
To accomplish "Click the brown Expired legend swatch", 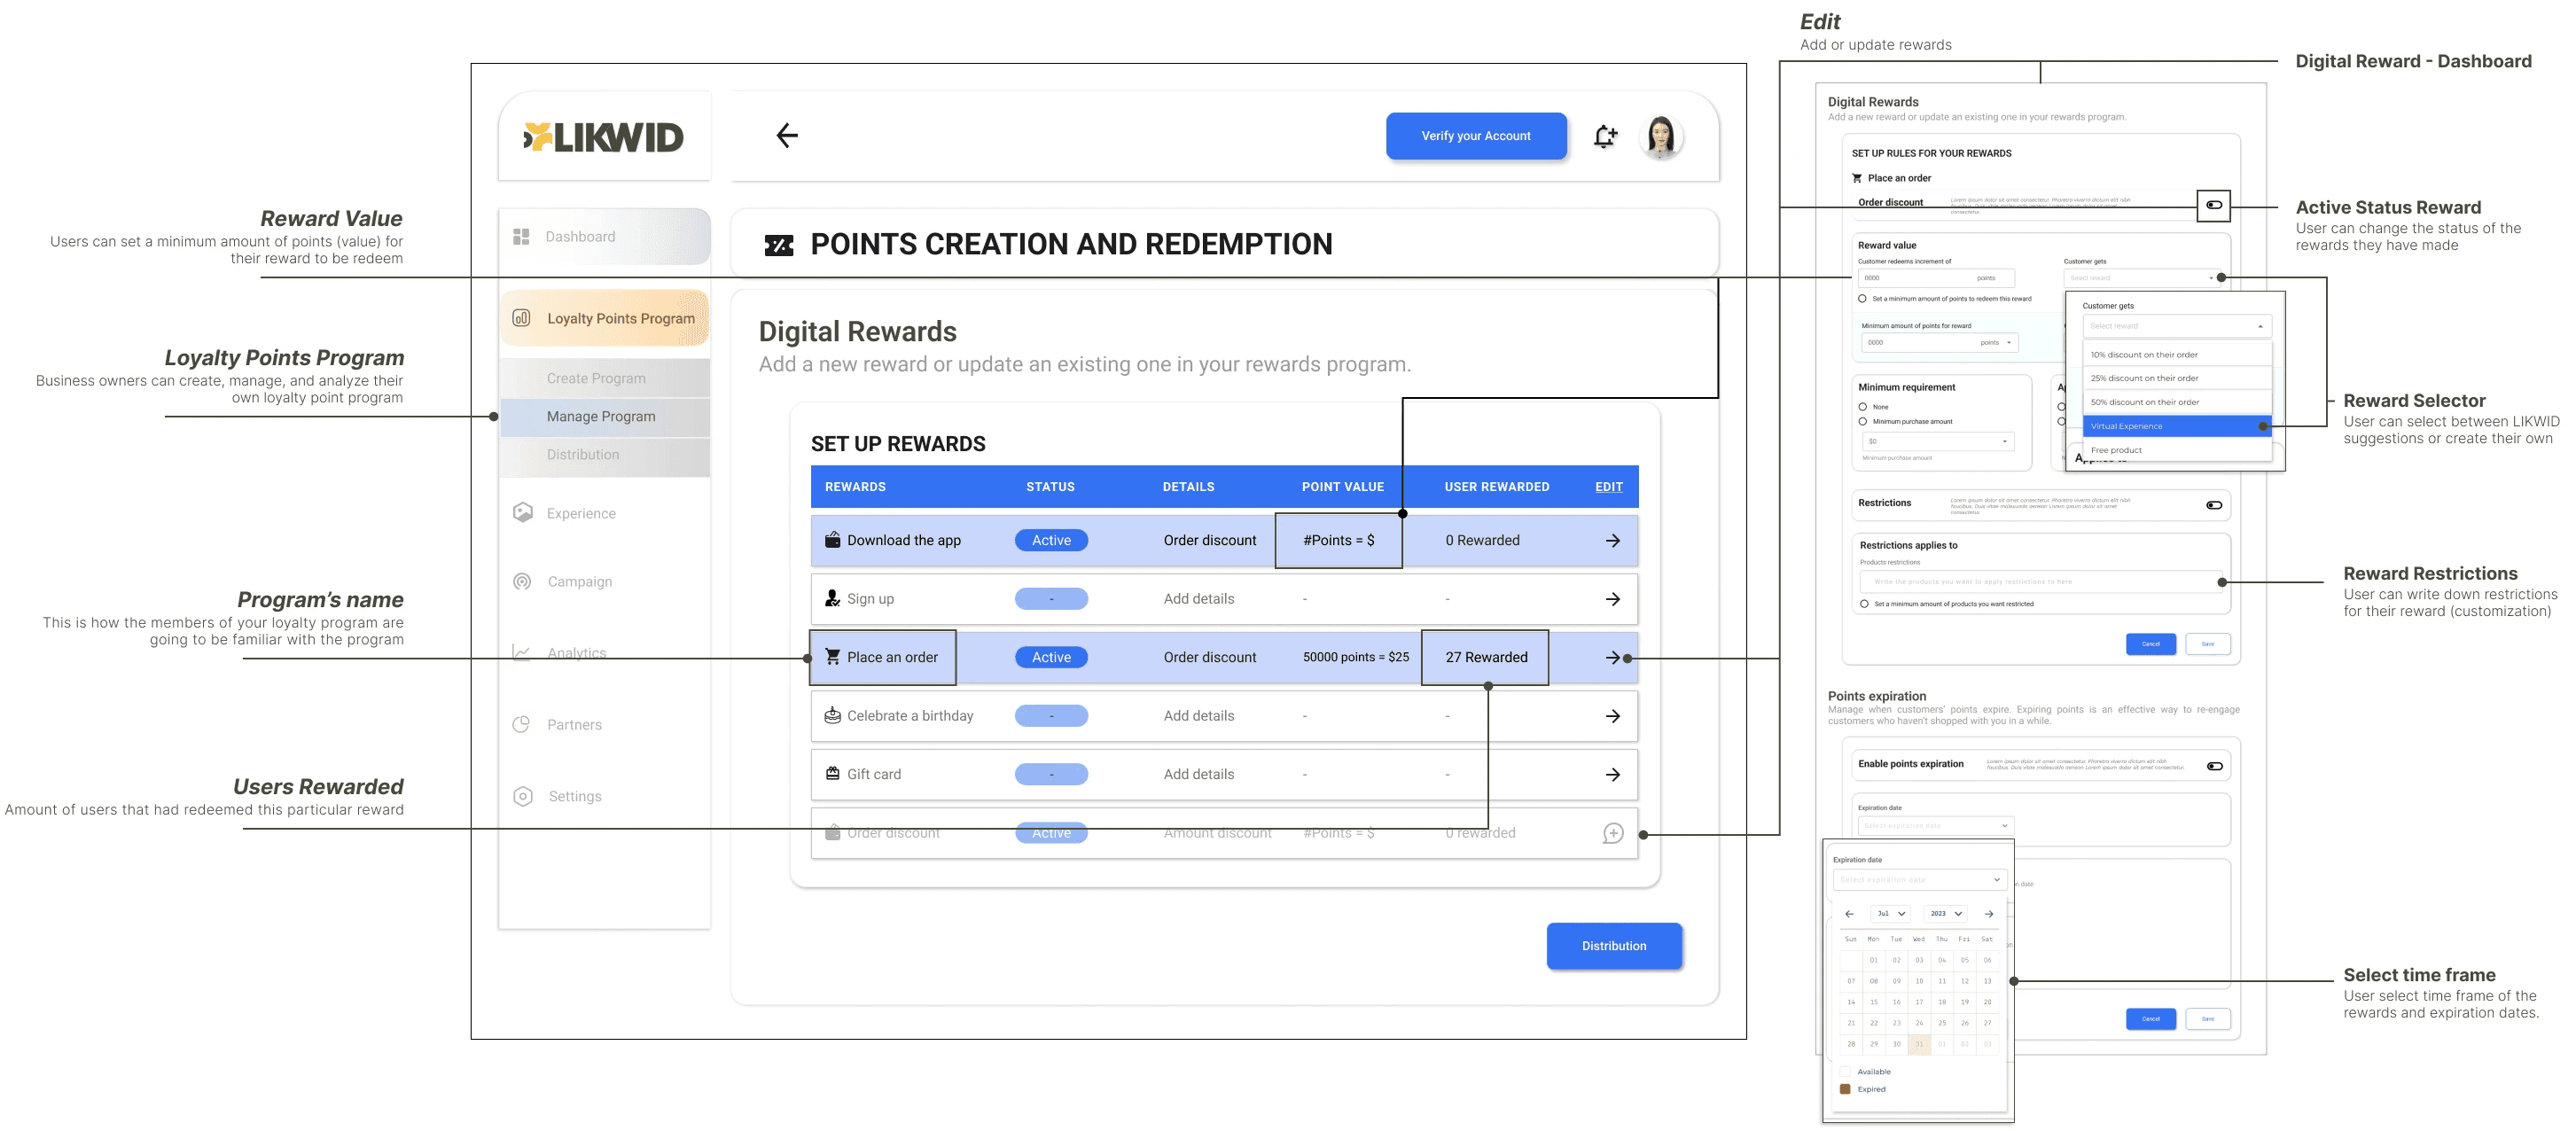I will pos(1845,1089).
